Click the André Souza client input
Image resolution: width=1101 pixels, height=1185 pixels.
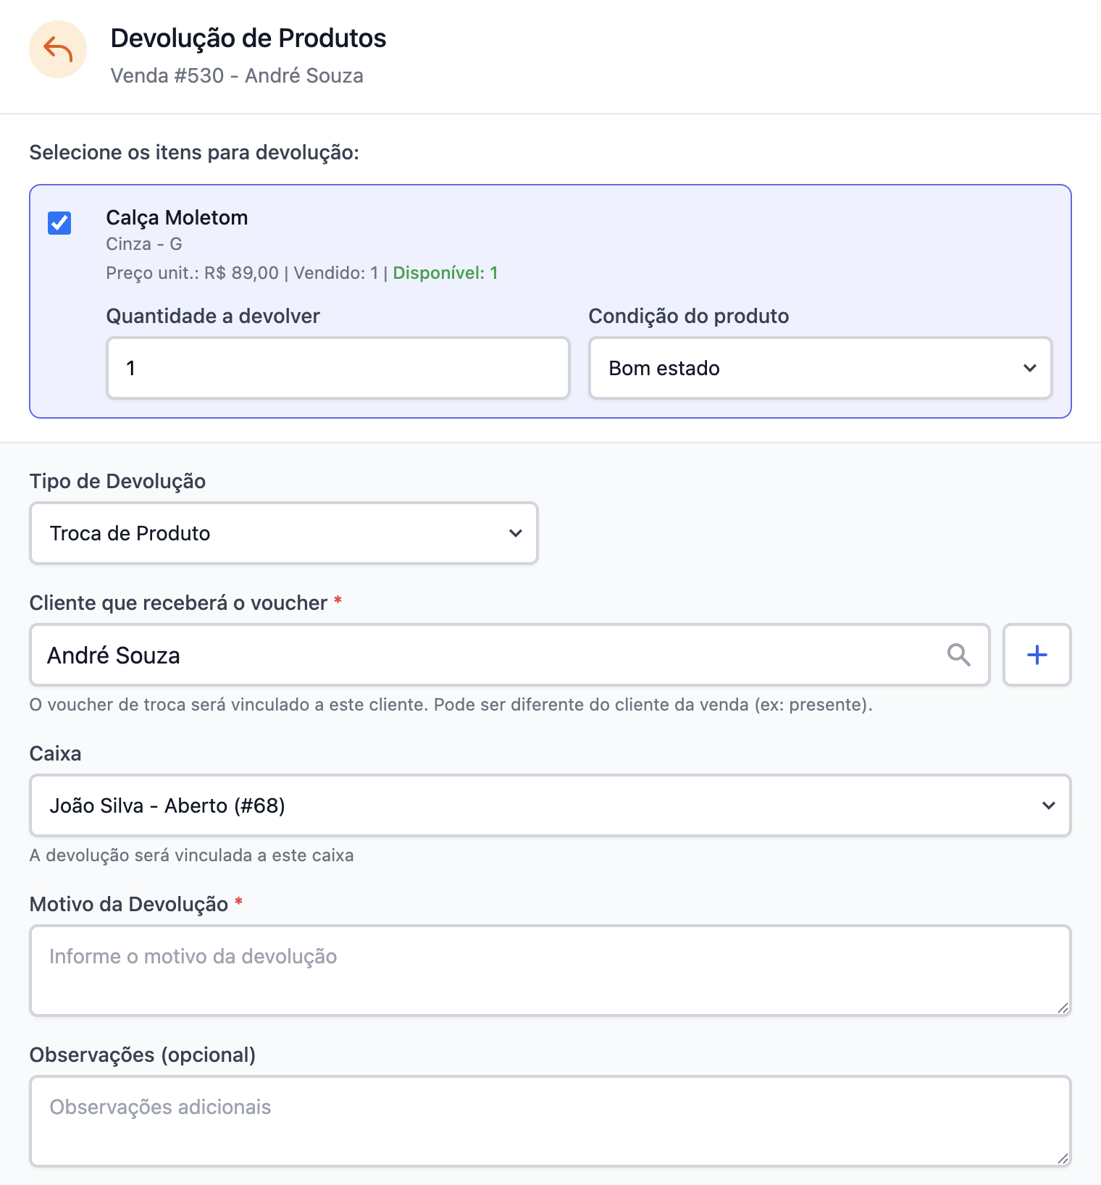pyautogui.click(x=485, y=655)
